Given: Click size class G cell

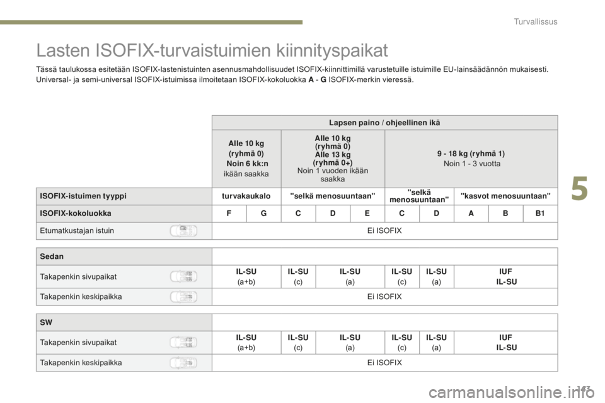Looking at the screenshot, I should coord(263,213).
